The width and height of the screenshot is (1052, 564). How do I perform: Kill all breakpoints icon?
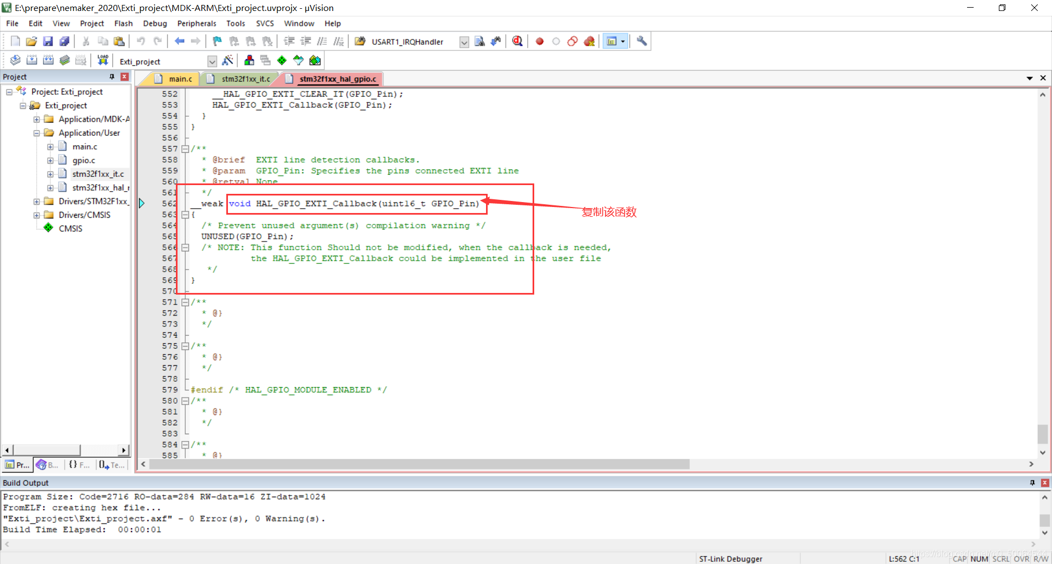coord(589,41)
